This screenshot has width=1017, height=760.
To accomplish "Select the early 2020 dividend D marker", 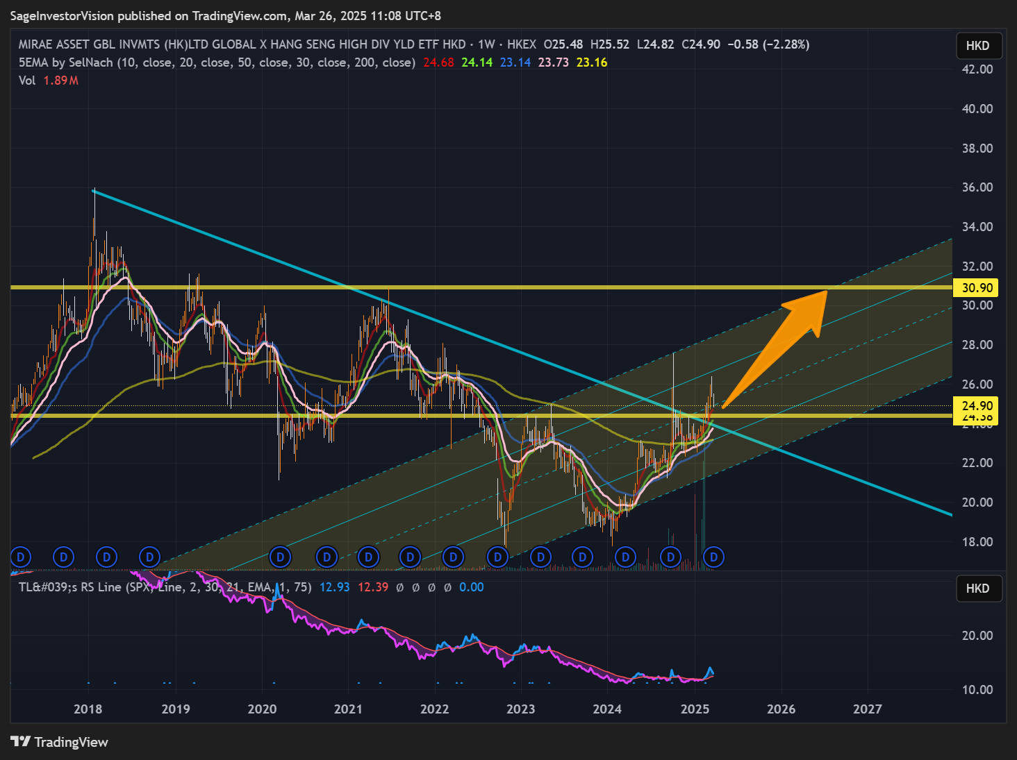I will coord(281,557).
